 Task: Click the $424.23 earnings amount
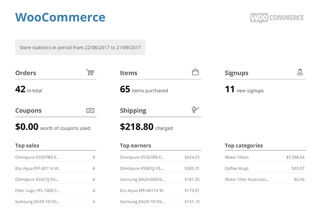click(x=192, y=157)
